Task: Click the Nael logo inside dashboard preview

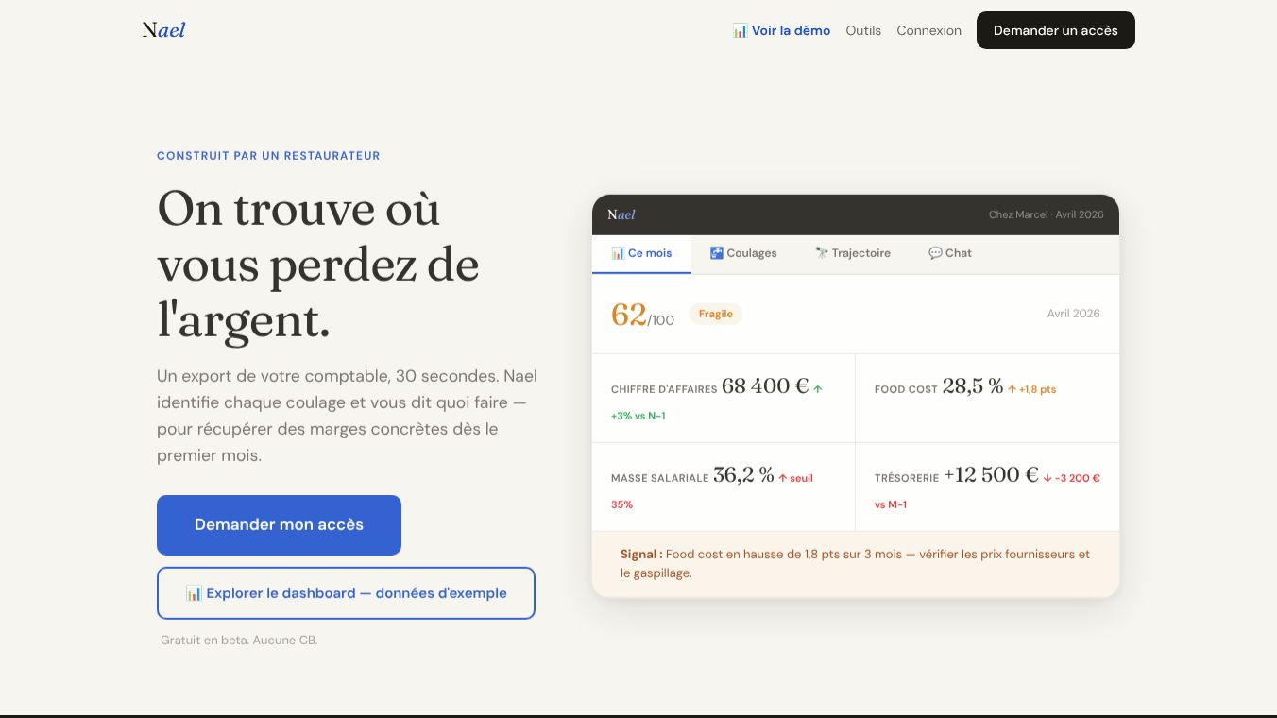Action: point(621,214)
